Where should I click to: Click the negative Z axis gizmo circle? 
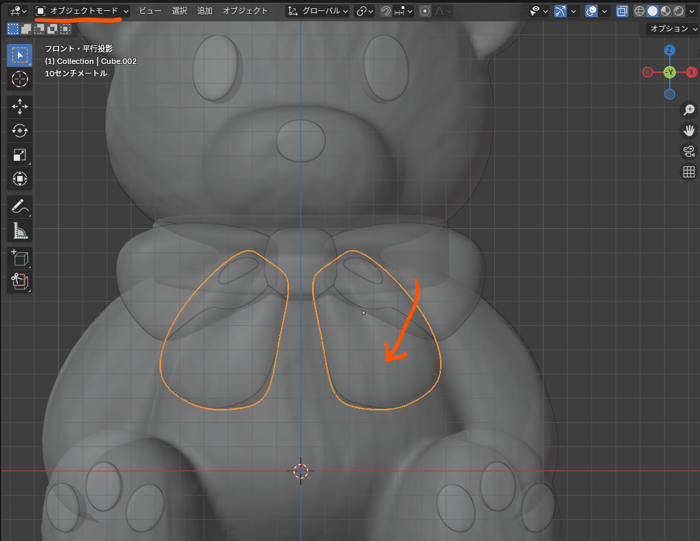pyautogui.click(x=669, y=94)
